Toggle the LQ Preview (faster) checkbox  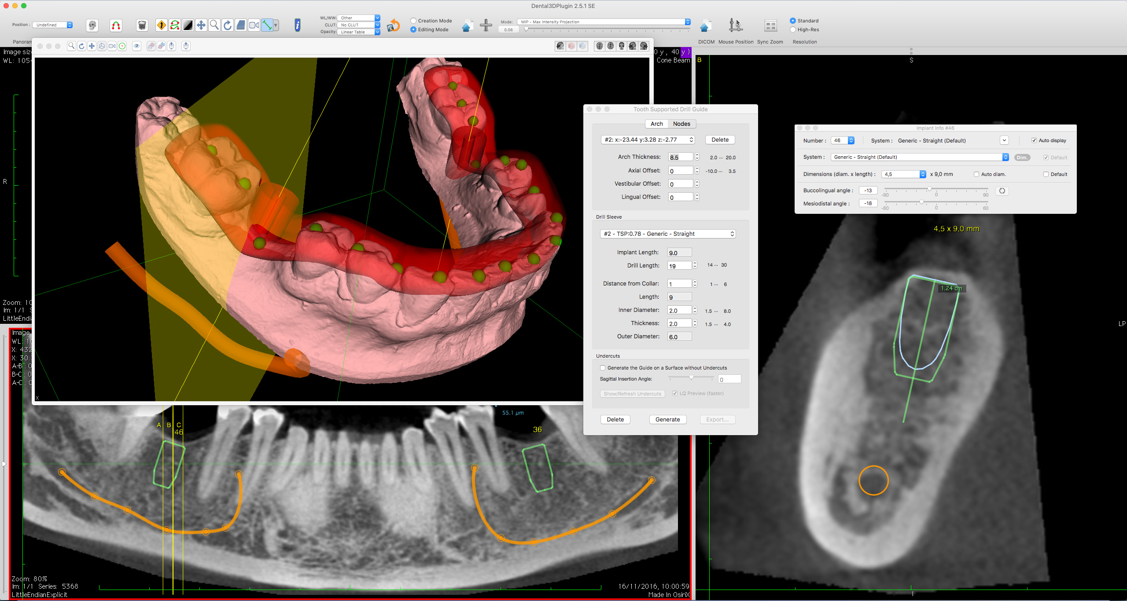(675, 393)
